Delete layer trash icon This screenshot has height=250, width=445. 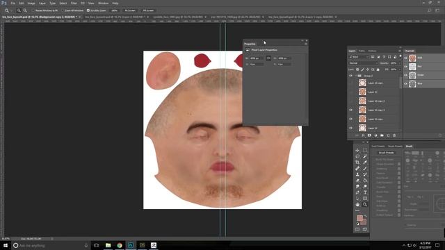[394, 135]
